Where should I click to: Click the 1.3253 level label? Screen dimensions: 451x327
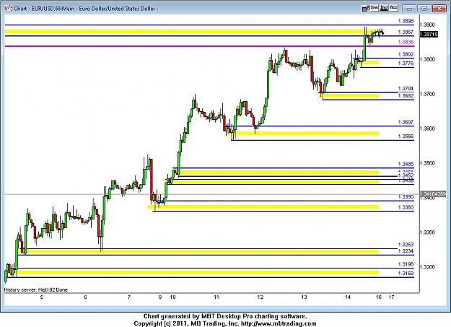coord(406,245)
